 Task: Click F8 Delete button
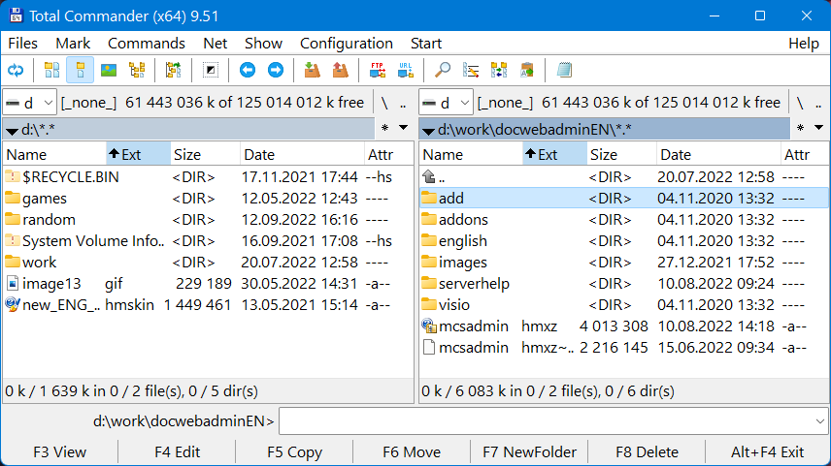648,452
